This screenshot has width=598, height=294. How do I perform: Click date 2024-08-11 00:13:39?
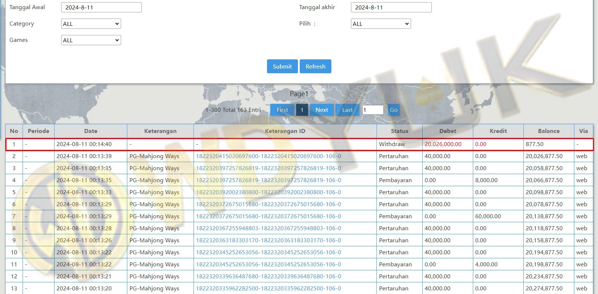click(84, 156)
